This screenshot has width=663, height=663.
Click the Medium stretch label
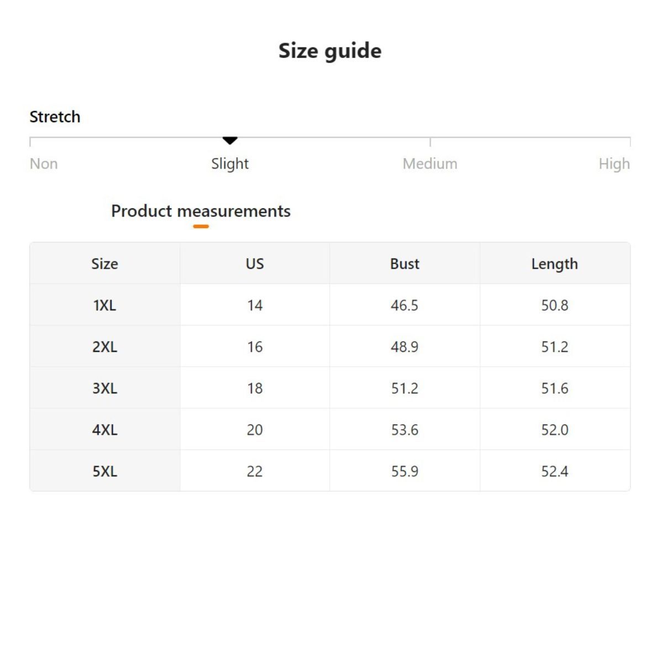click(x=430, y=164)
